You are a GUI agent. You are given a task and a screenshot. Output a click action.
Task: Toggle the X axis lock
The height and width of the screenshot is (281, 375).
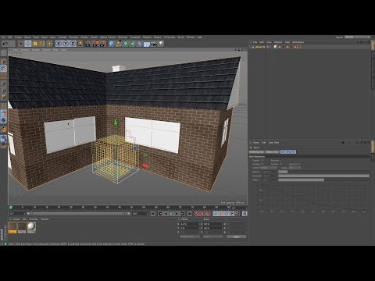[59, 44]
